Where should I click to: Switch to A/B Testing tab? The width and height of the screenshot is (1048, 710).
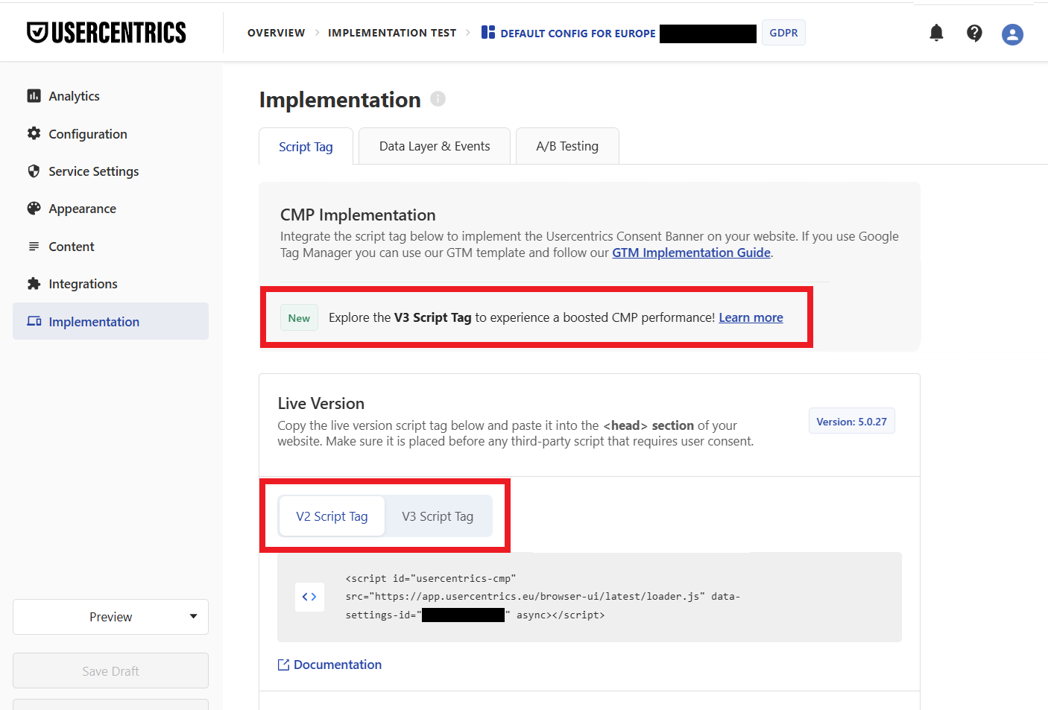click(567, 146)
